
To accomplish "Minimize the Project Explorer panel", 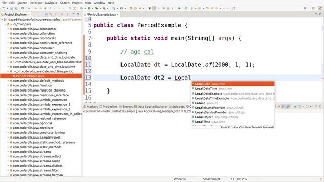I will tap(73, 14).
